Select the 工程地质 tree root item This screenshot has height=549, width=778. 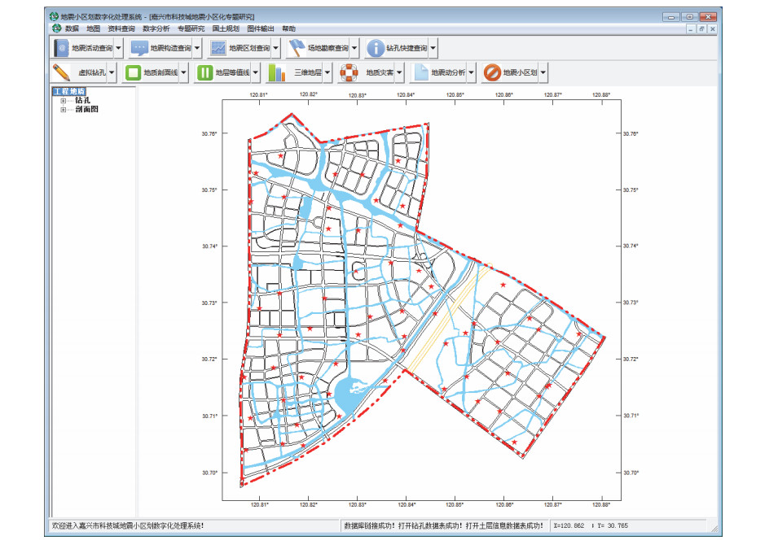click(x=68, y=91)
